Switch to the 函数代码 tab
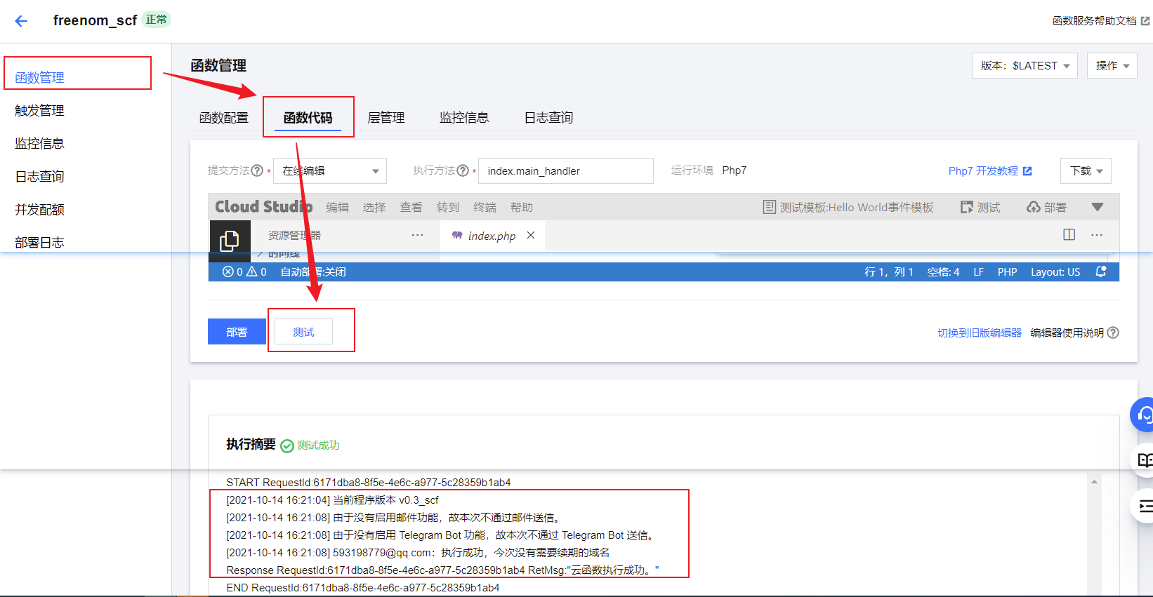 tap(308, 118)
